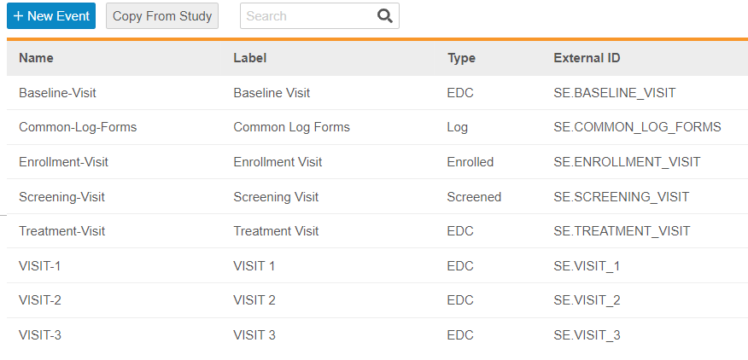Image resolution: width=748 pixels, height=360 pixels.
Task: Click the Treatment Visit label cell
Action: 276,231
